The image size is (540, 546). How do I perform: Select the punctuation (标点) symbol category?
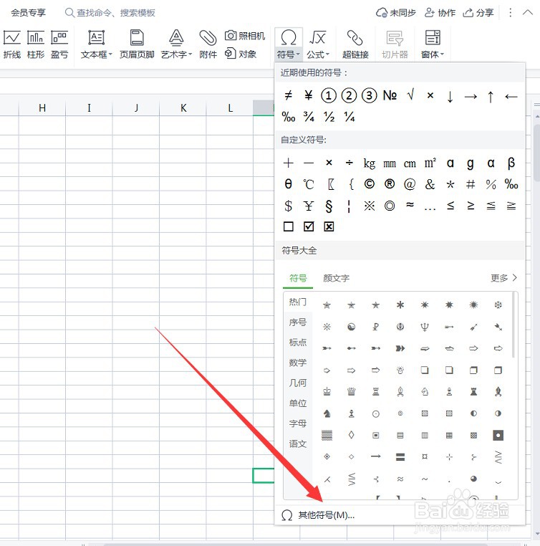click(x=298, y=343)
